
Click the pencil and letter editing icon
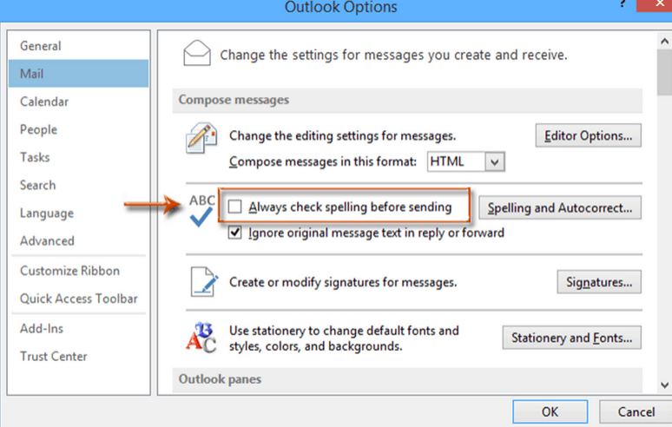click(x=201, y=137)
